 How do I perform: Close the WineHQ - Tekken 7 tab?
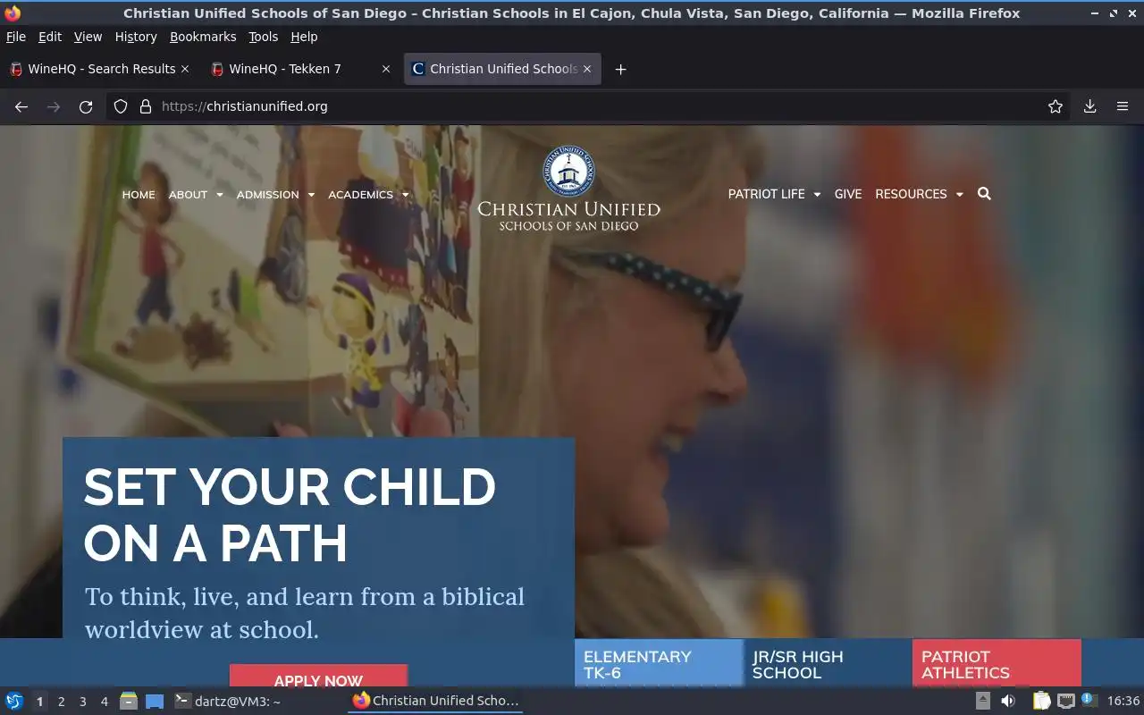386,69
